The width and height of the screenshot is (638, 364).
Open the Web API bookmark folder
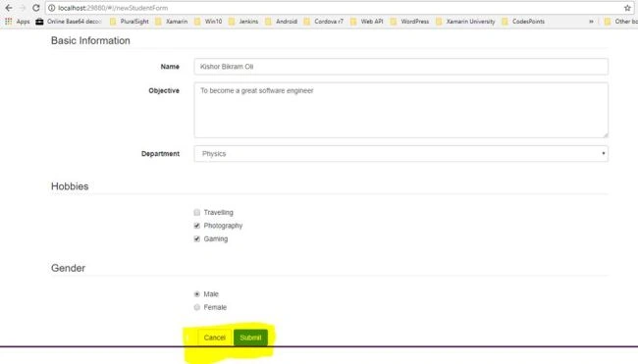pyautogui.click(x=367, y=22)
